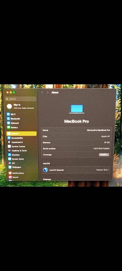Click the computer name Macbook's MacBook Pro
Screen dimensions: 122x271
tap(99, 130)
